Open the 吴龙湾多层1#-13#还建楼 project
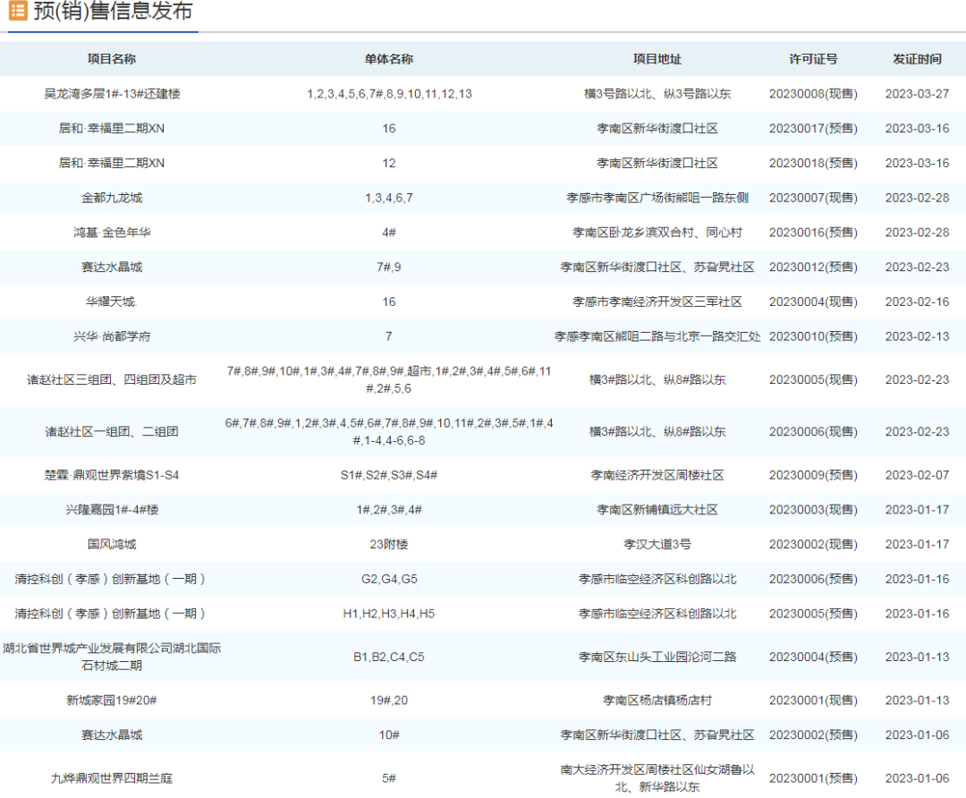Image resolution: width=966 pixels, height=798 pixels. coord(112,94)
